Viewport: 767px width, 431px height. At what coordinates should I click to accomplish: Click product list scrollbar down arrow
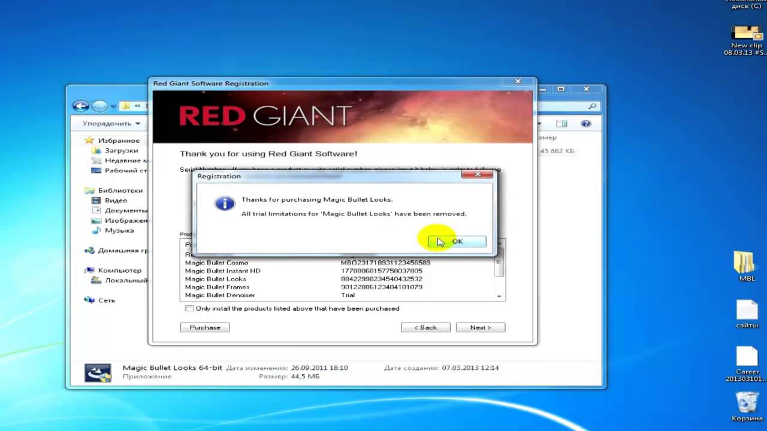(500, 296)
